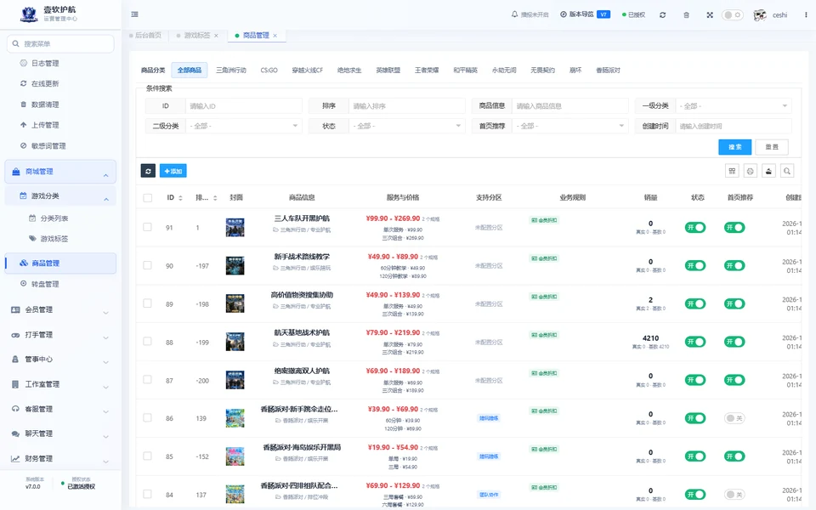This screenshot has height=510, width=816.
Task: Click the 创建时间 date input
Action: 734,126
